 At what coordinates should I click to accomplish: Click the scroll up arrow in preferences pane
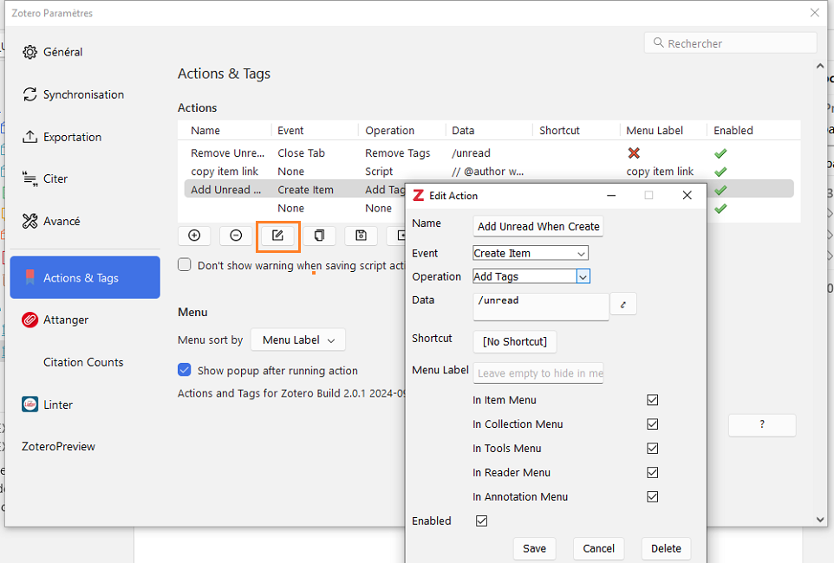tap(819, 67)
